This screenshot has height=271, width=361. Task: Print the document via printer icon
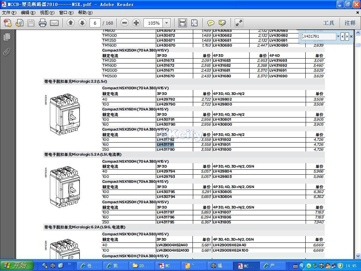tap(43, 23)
